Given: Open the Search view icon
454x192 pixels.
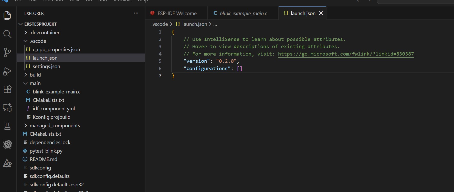Looking at the screenshot, I should (x=7, y=34).
